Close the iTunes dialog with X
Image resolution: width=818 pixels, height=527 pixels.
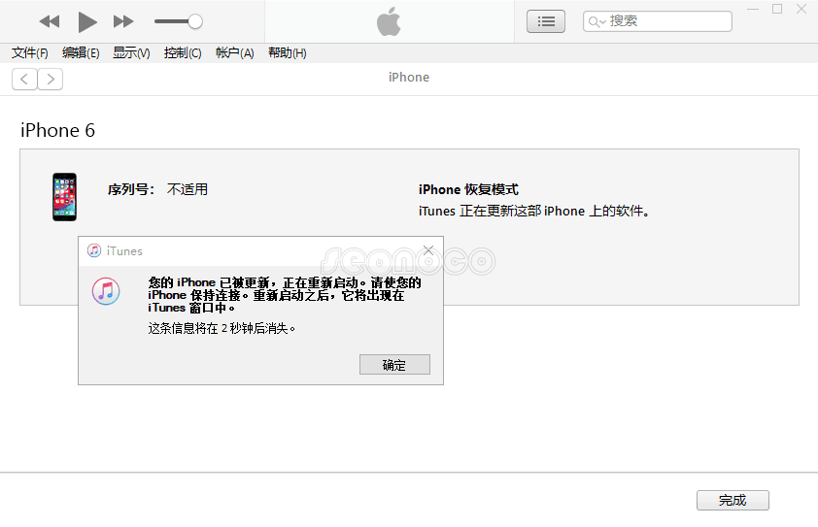[x=428, y=250]
